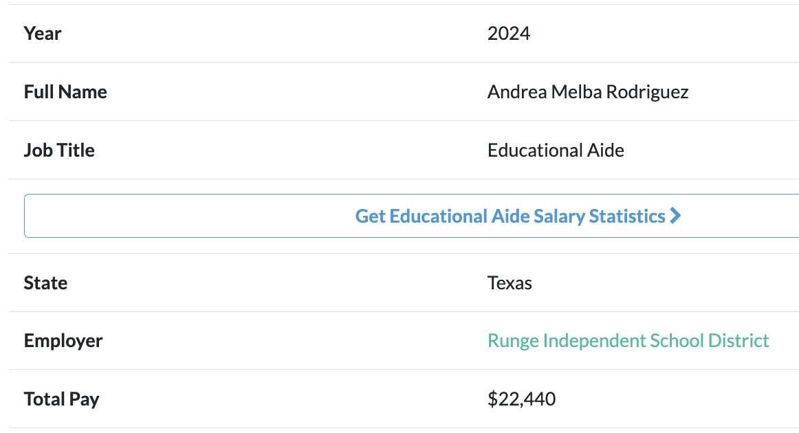Image resolution: width=799 pixels, height=433 pixels.
Task: Click the State row label
Action: (45, 283)
